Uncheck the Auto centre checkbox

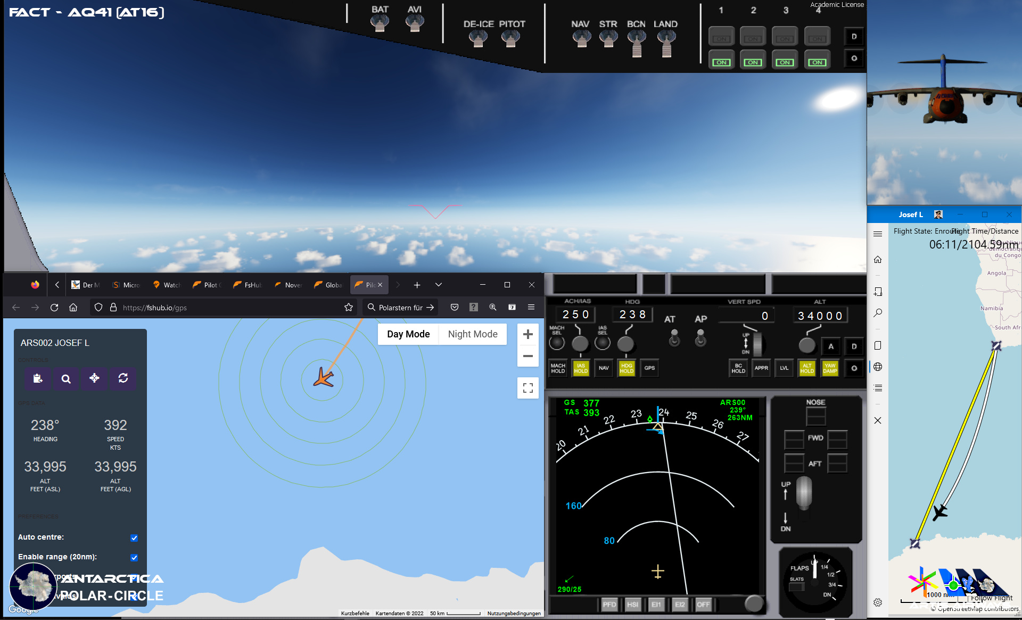coord(134,538)
